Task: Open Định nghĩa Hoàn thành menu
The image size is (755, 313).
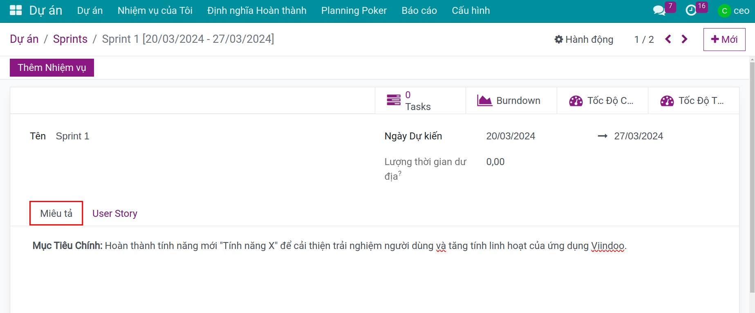Action: (x=257, y=11)
